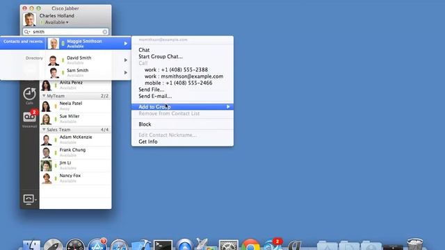The image size is (445, 250).
Task: Open the App Store in the Dock
Action: (x=97, y=244)
